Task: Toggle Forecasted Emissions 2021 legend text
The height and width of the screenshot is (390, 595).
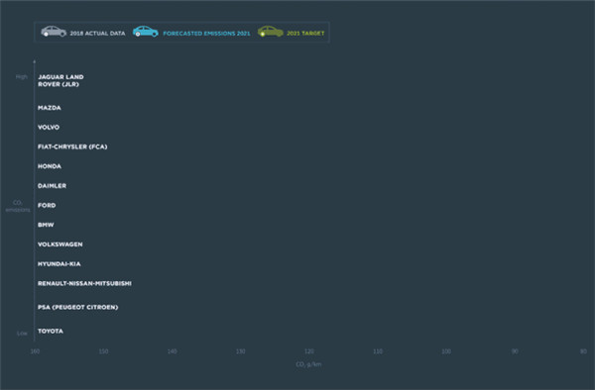Action: coord(206,34)
